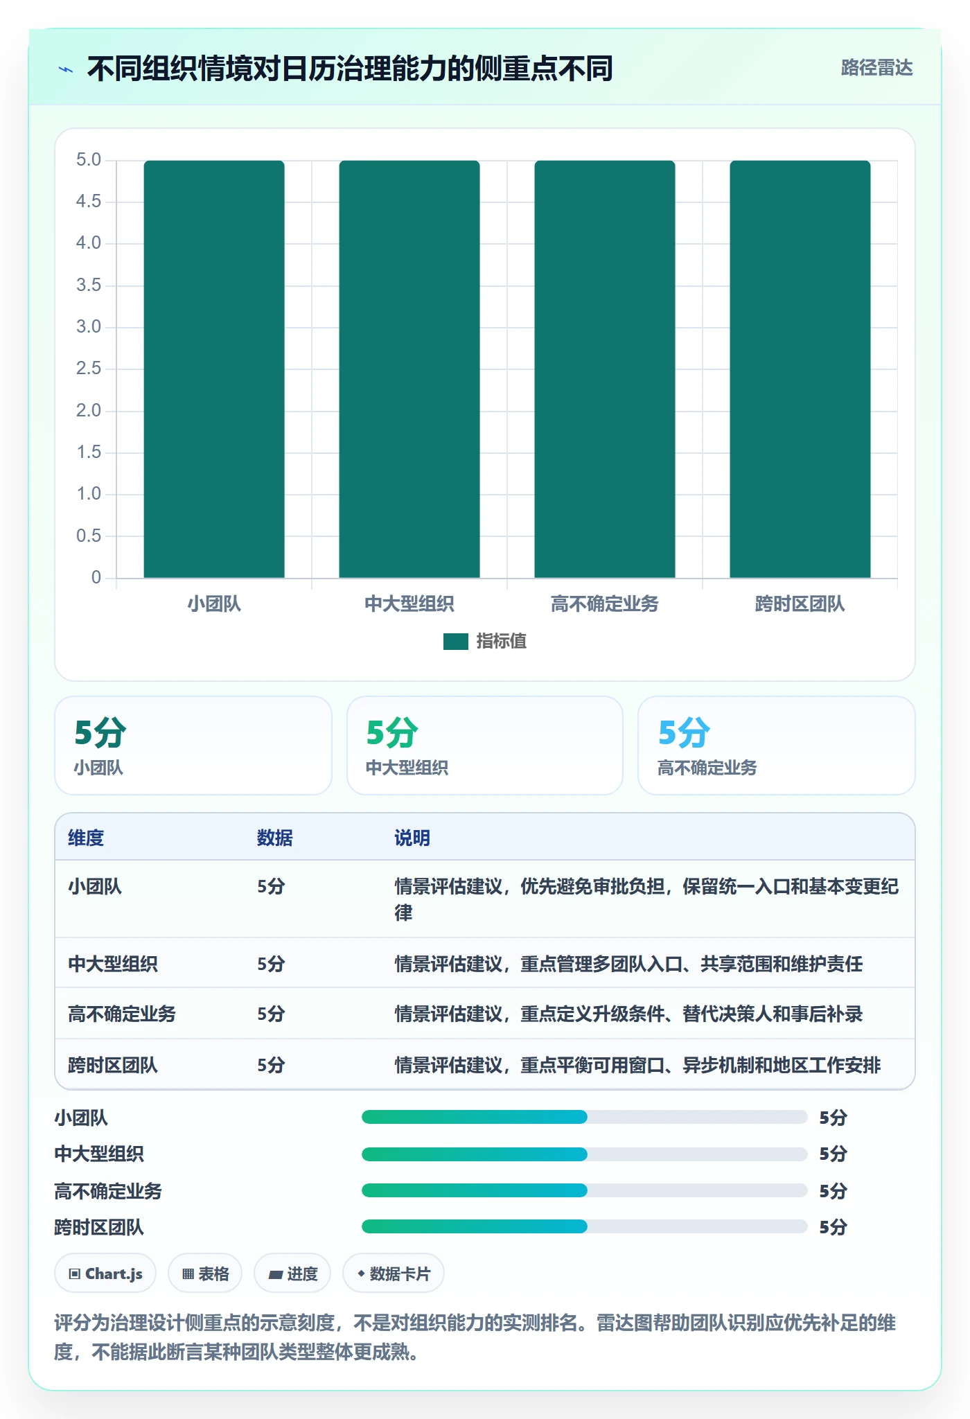Screen dimensions: 970x1419
Task: Click the 路径雷达 label in header
Action: pos(876,68)
